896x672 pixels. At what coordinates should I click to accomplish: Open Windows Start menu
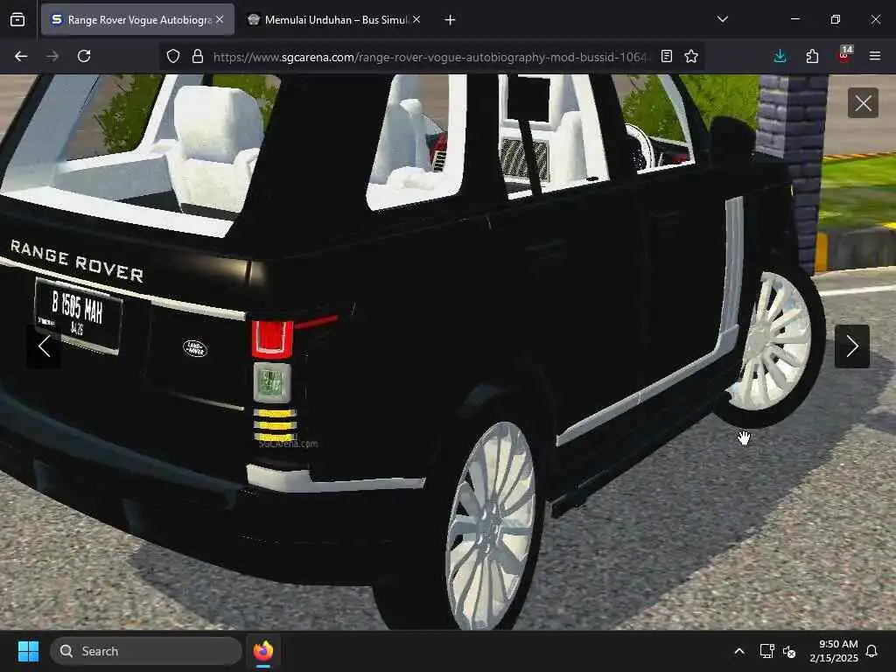click(28, 651)
